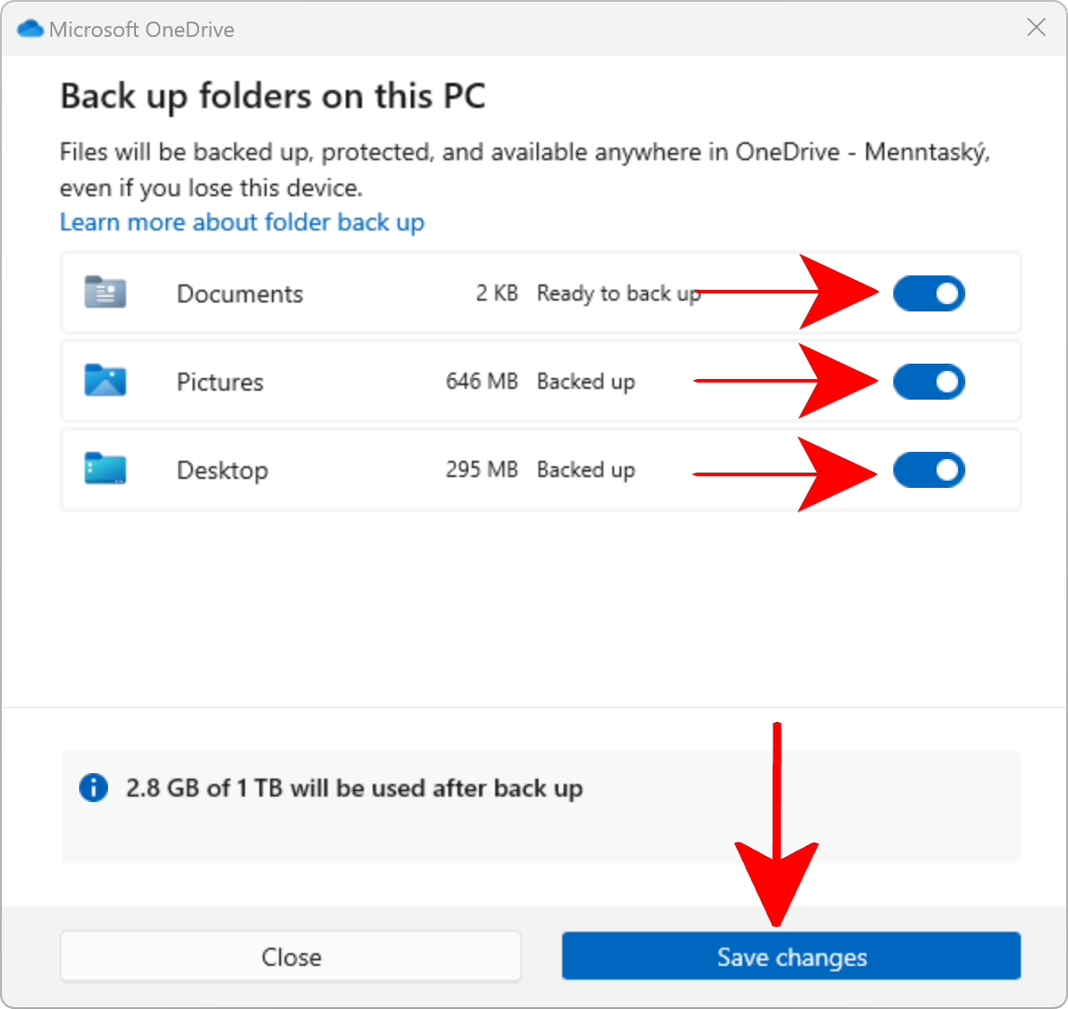Open the Learn more about folder back up link
The height and width of the screenshot is (1009, 1068).
(241, 222)
